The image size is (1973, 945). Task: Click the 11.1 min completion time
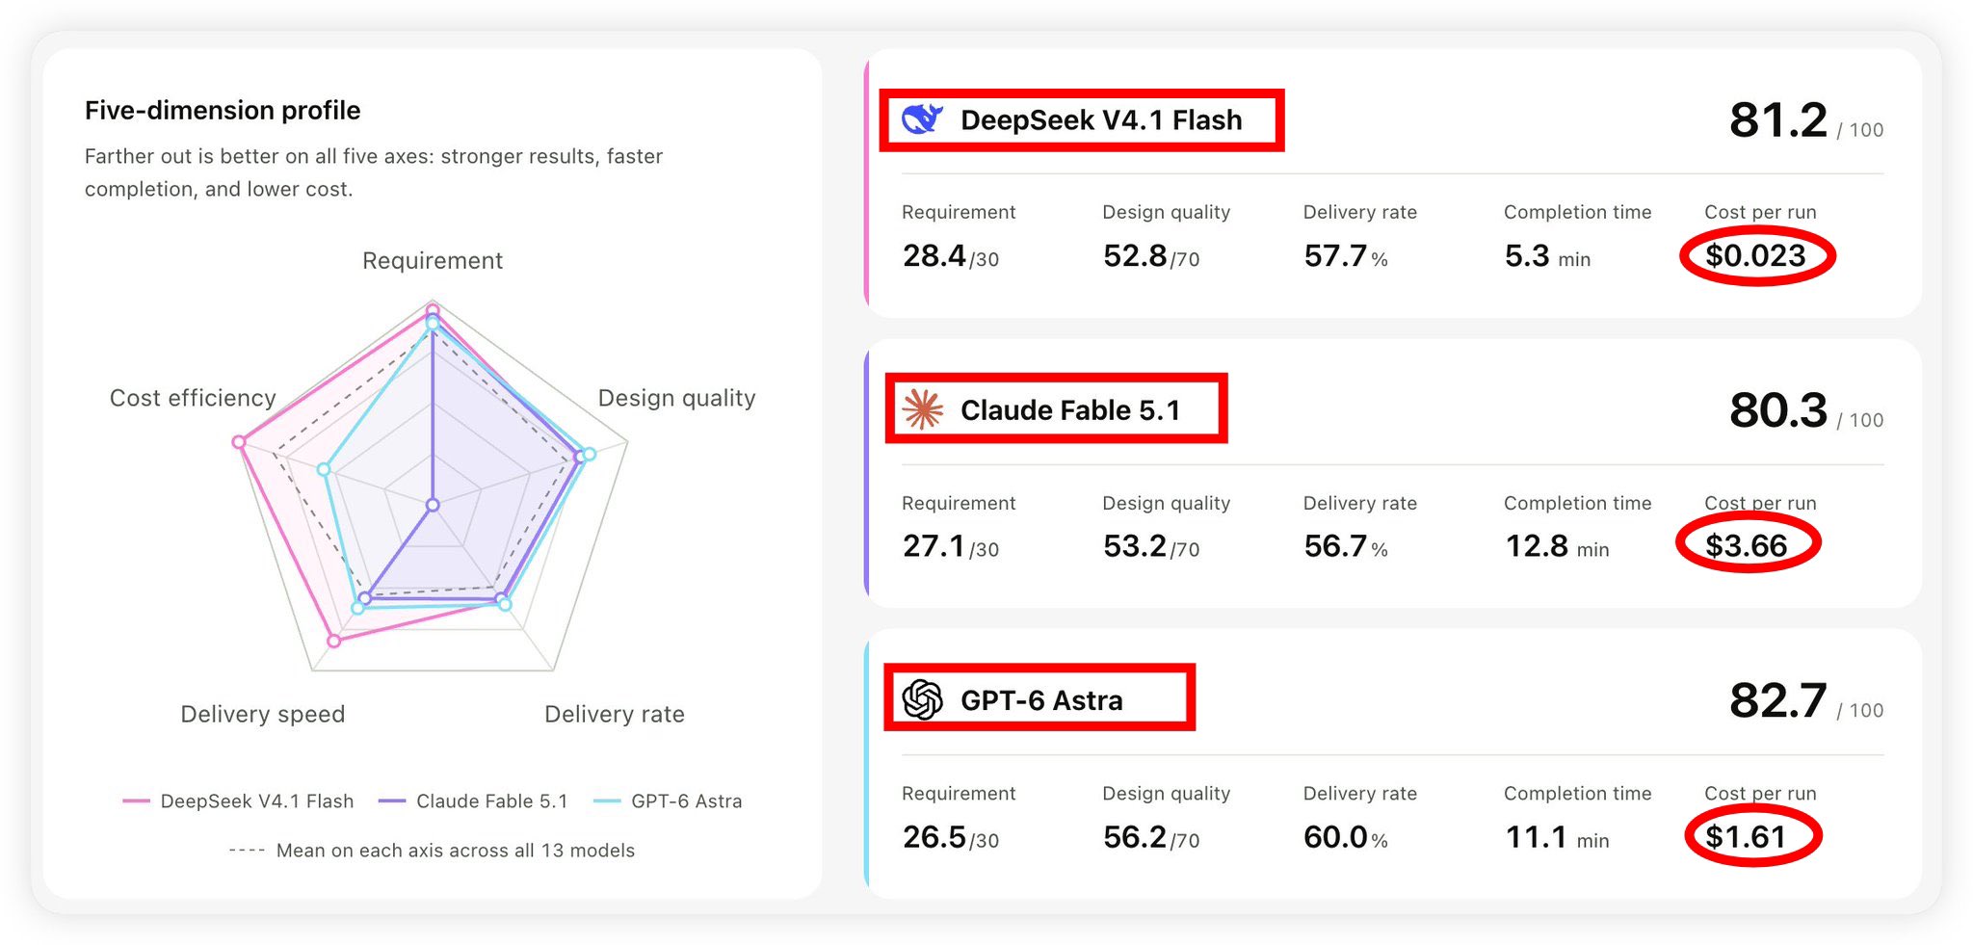point(1557,836)
